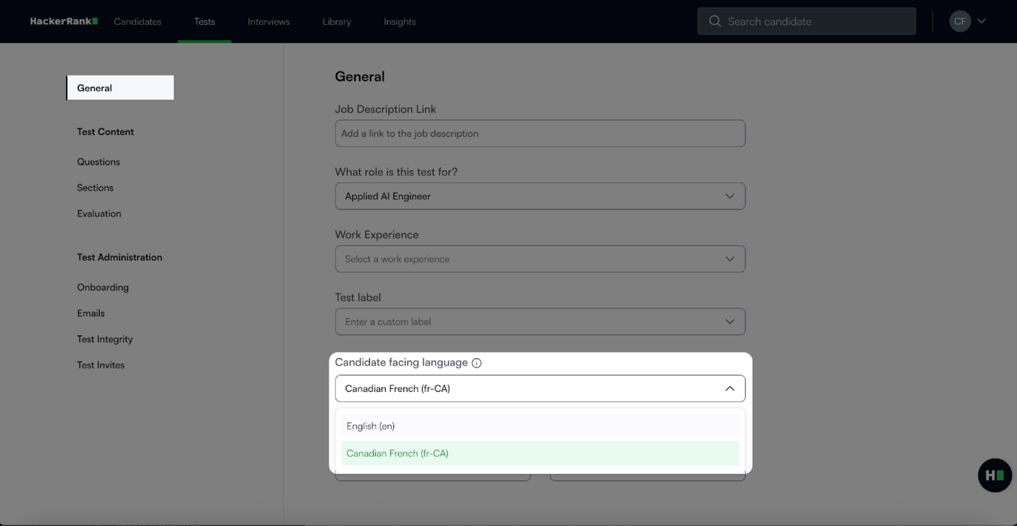Open Questions in the sidebar
The image size is (1017, 526).
pyautogui.click(x=98, y=162)
